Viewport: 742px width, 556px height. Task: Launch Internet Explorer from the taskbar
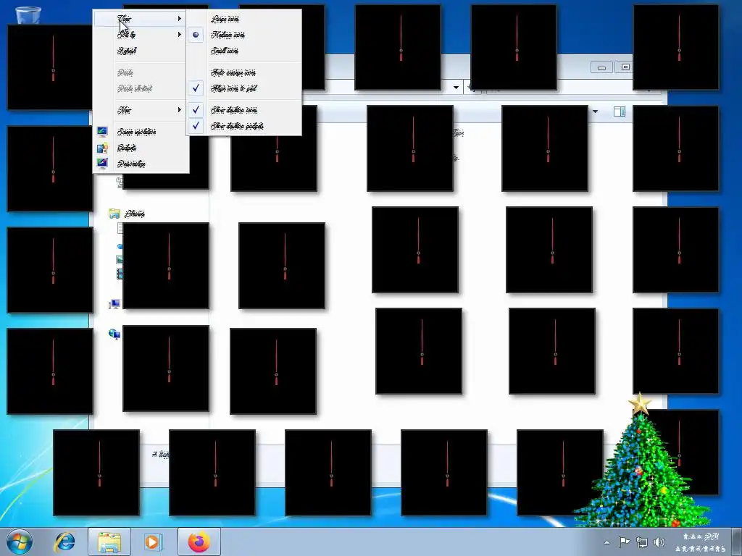coord(64,542)
